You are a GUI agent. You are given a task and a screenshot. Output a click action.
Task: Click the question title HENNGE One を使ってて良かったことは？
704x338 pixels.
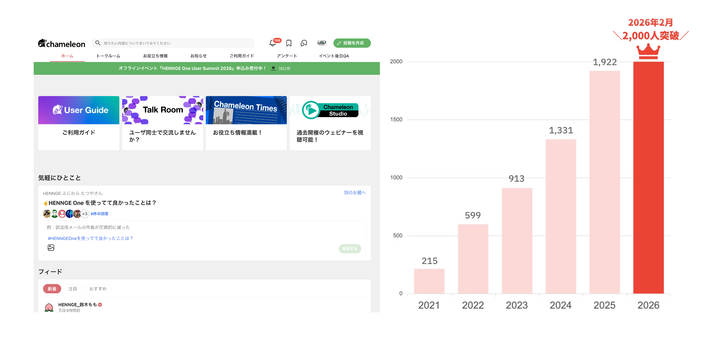[102, 203]
